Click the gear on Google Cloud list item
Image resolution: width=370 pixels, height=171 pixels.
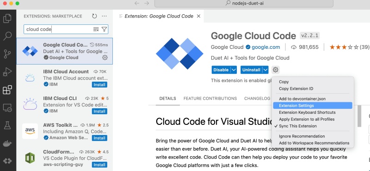[x=105, y=58]
